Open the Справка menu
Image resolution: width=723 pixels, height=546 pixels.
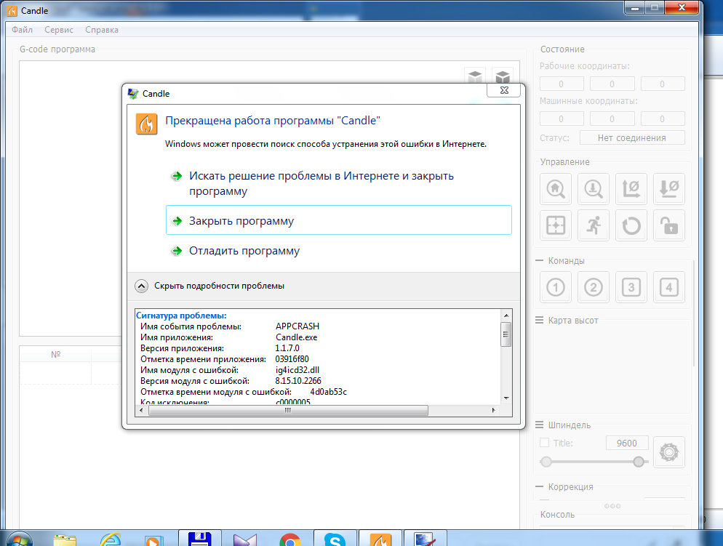tap(102, 30)
